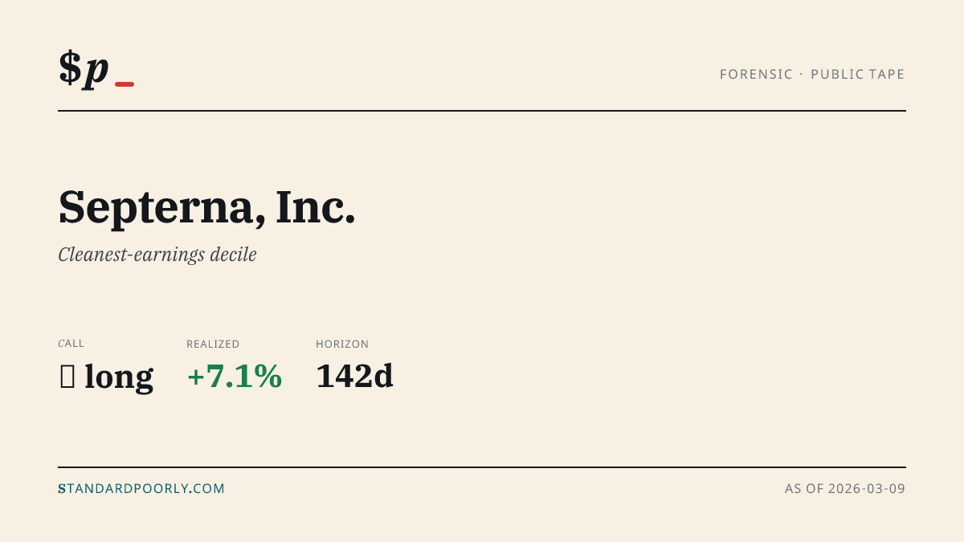Screen dimensions: 964x542
Task: Select the 142d horizon value
Action: coord(354,377)
